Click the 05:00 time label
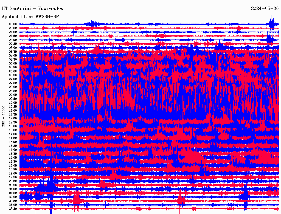 [13, 63]
